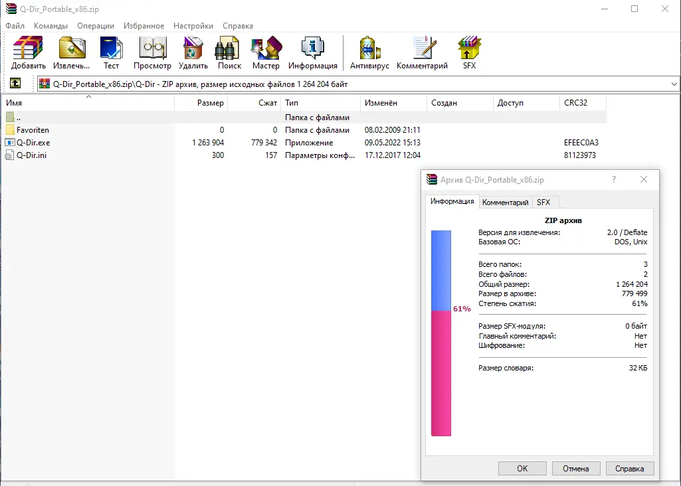Viewport: 681px width, 486px height.
Task: Sort list by CRC32 column header
Action: click(583, 103)
